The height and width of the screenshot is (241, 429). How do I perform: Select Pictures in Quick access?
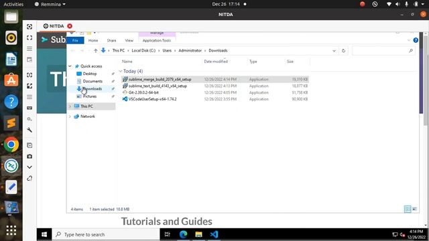coord(90,96)
